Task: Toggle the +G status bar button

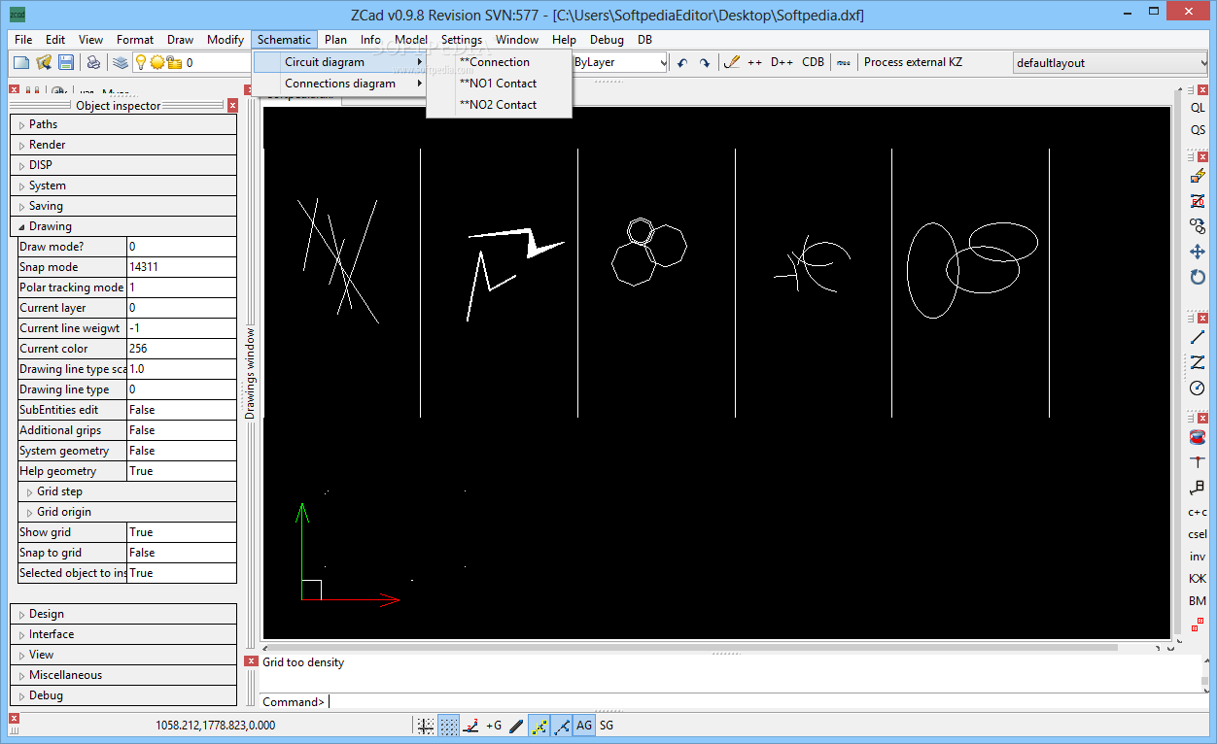Action: pyautogui.click(x=494, y=726)
